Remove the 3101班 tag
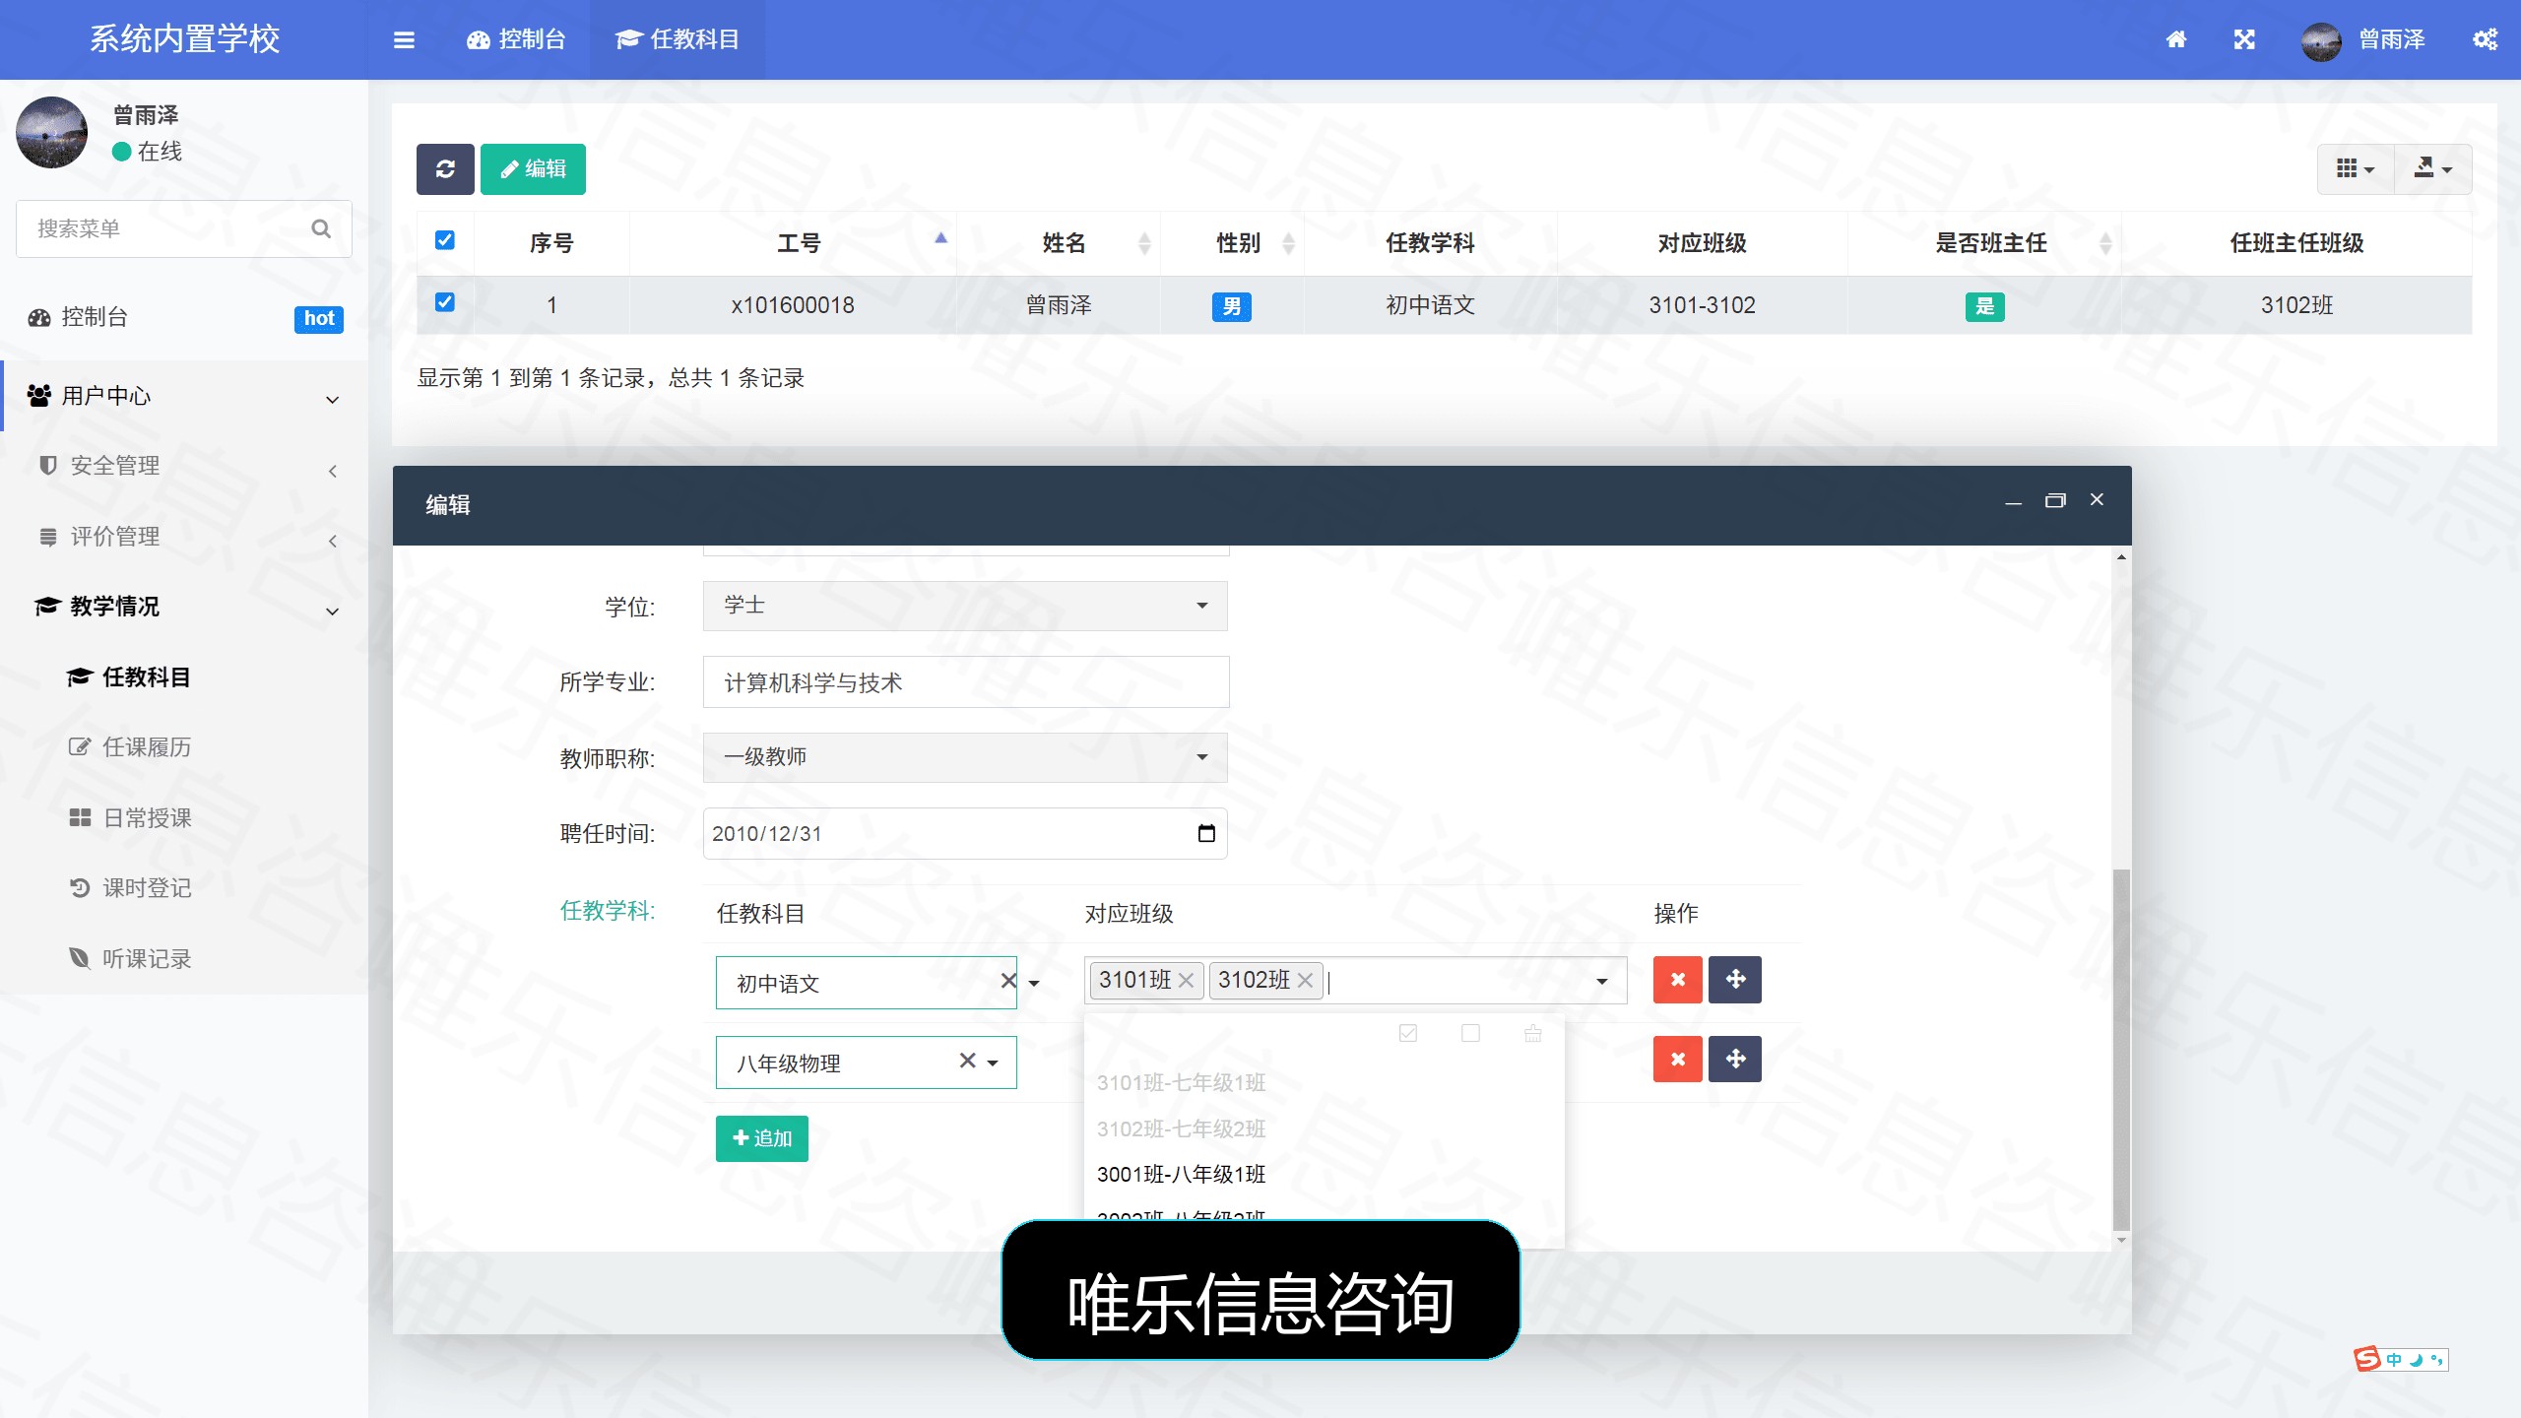 [x=1186, y=981]
